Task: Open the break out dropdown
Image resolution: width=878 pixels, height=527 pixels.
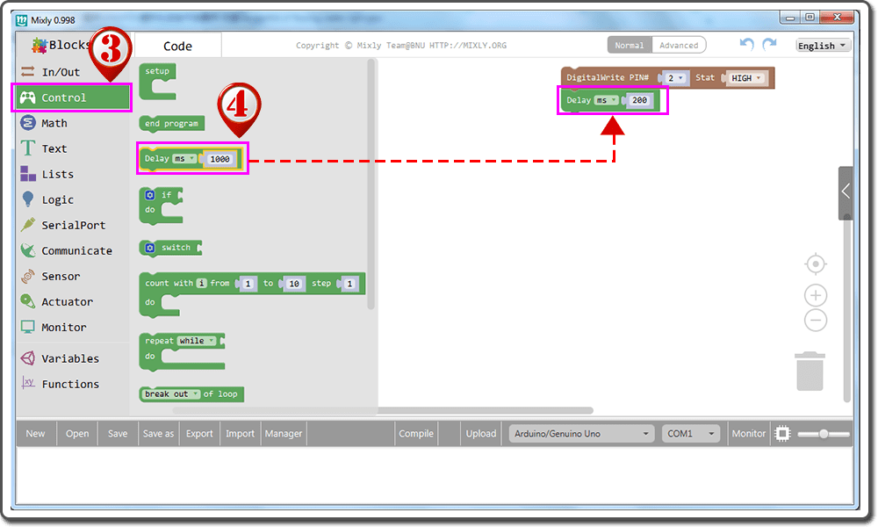Action: (x=171, y=394)
